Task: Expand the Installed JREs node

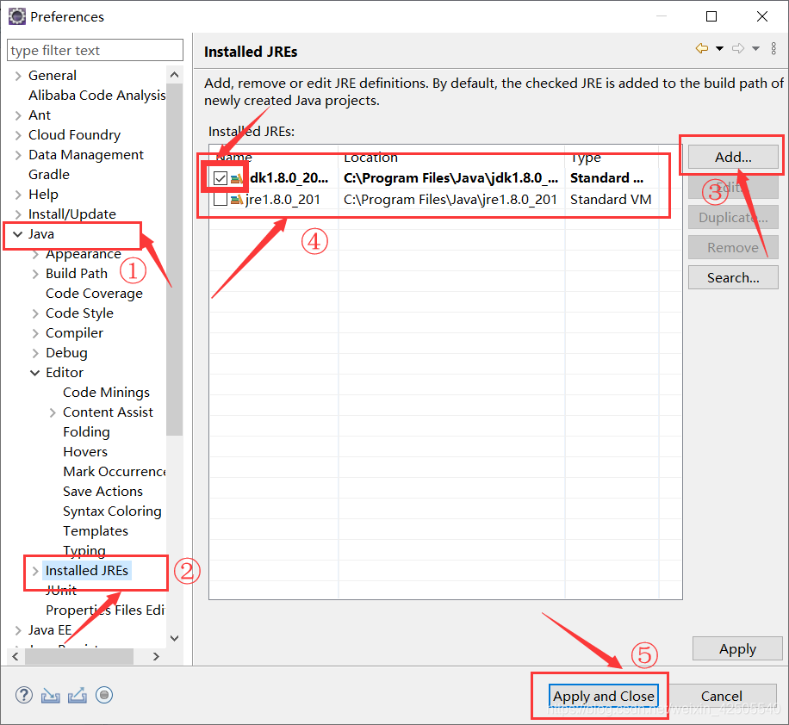Action: pyautogui.click(x=35, y=571)
